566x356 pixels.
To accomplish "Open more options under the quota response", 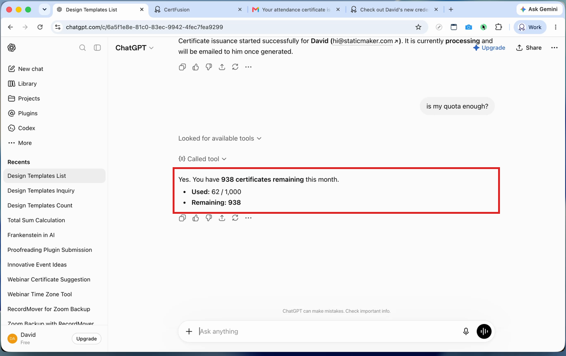I will [248, 218].
